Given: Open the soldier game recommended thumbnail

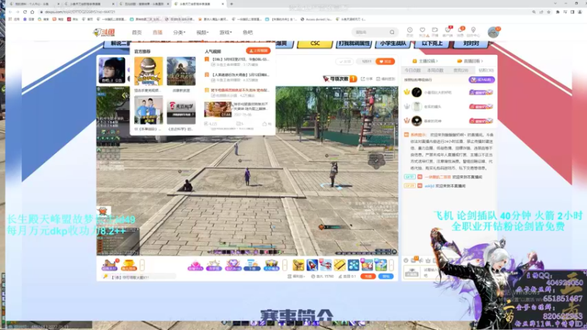Looking at the screenshot, I should pyautogui.click(x=181, y=71).
